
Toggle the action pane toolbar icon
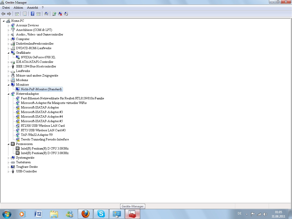click(39, 14)
